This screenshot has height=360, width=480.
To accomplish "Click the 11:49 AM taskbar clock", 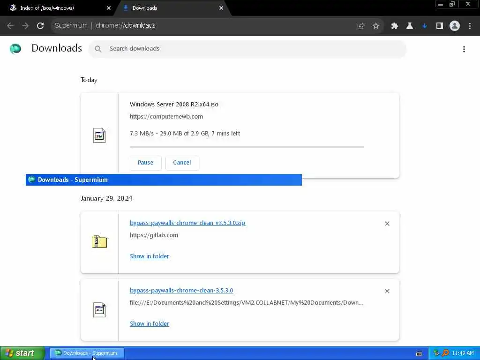I will [x=463, y=353].
